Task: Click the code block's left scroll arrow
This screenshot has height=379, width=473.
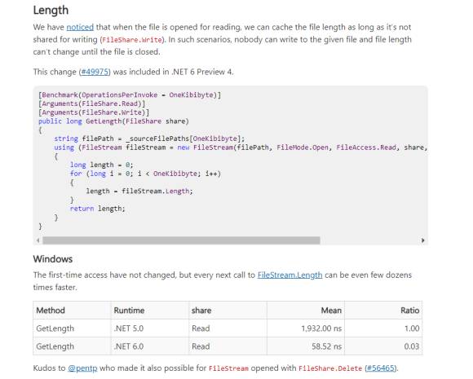Action: [x=38, y=240]
